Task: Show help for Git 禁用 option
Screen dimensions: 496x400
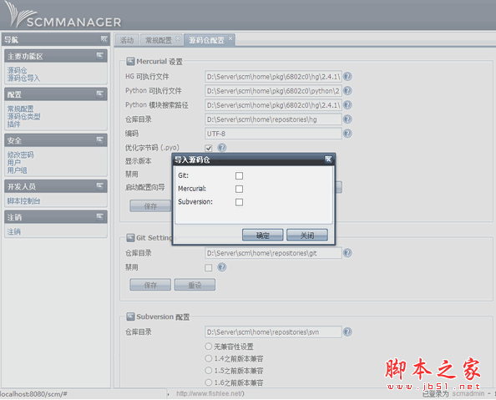Action: (222, 267)
